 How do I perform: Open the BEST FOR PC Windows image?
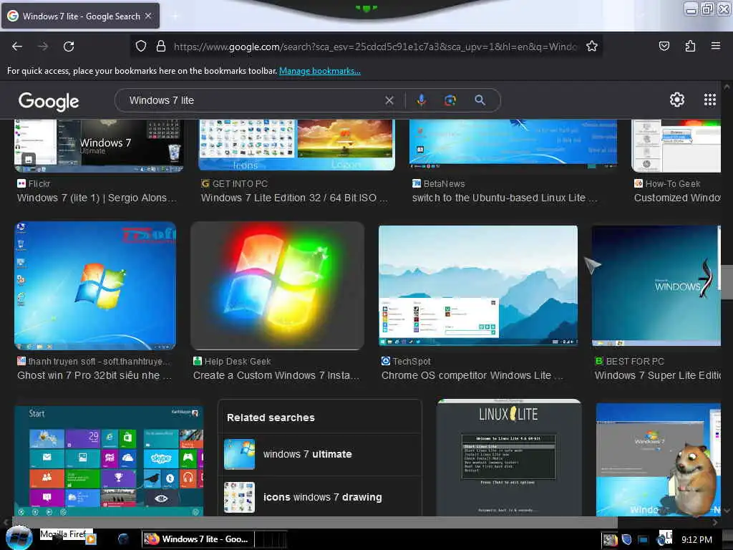click(x=656, y=286)
